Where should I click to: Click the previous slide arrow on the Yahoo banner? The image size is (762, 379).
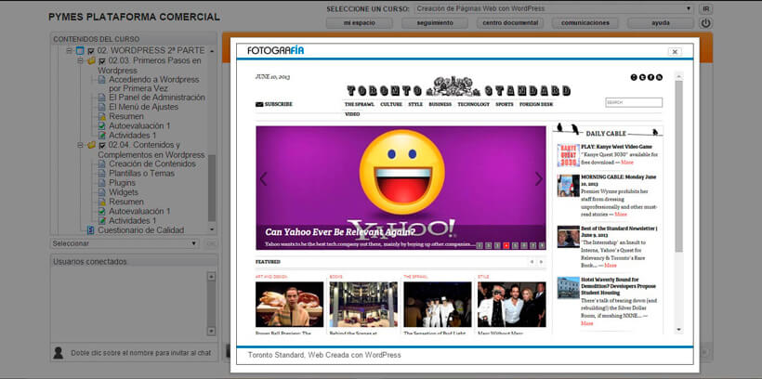(263, 179)
